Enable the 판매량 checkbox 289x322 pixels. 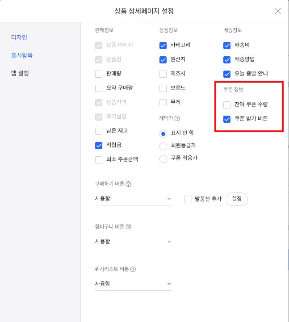(x=99, y=74)
